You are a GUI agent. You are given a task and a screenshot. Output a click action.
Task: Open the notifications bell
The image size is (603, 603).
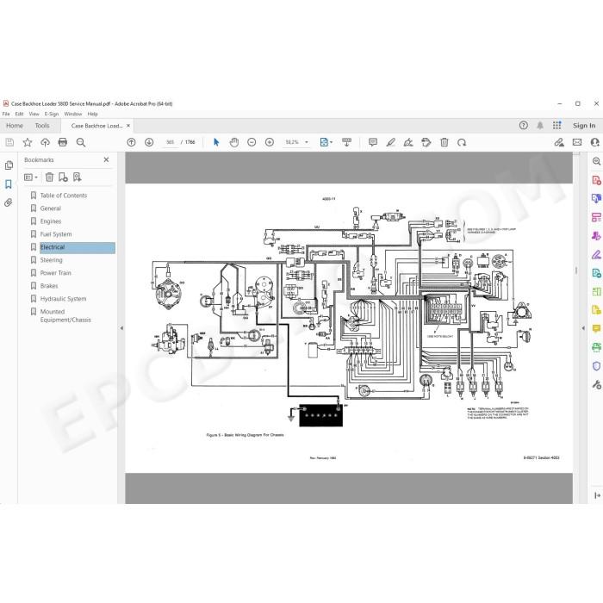(x=540, y=126)
